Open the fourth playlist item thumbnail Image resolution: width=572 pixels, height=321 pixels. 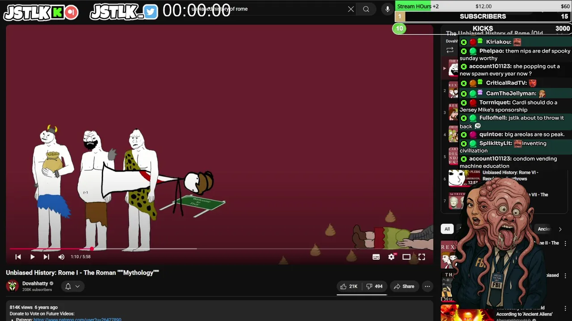453,134
